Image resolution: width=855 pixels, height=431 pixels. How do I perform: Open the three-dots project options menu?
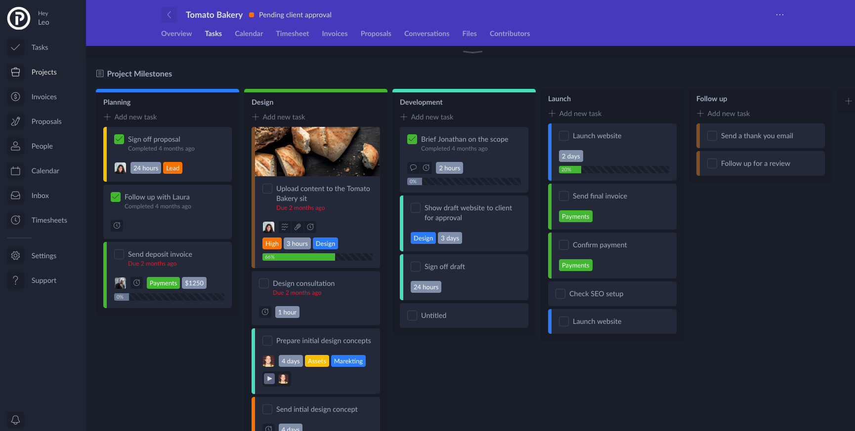tap(779, 15)
